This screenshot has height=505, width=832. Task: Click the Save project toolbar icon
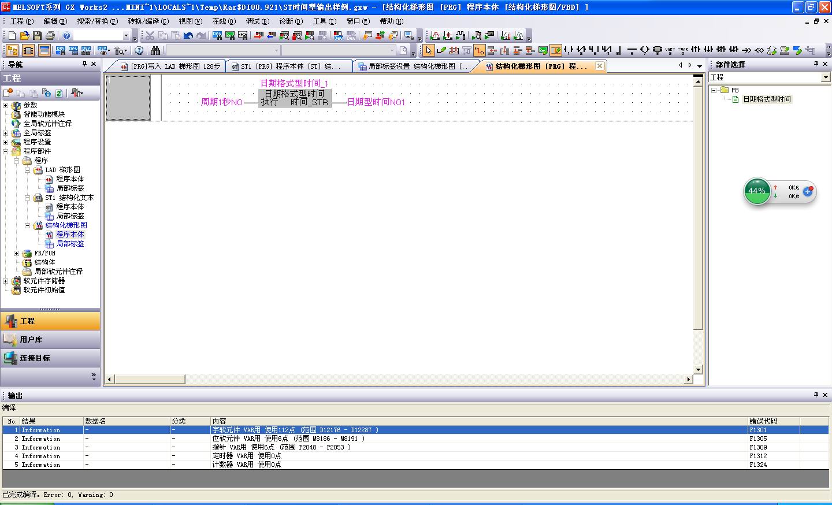point(38,36)
